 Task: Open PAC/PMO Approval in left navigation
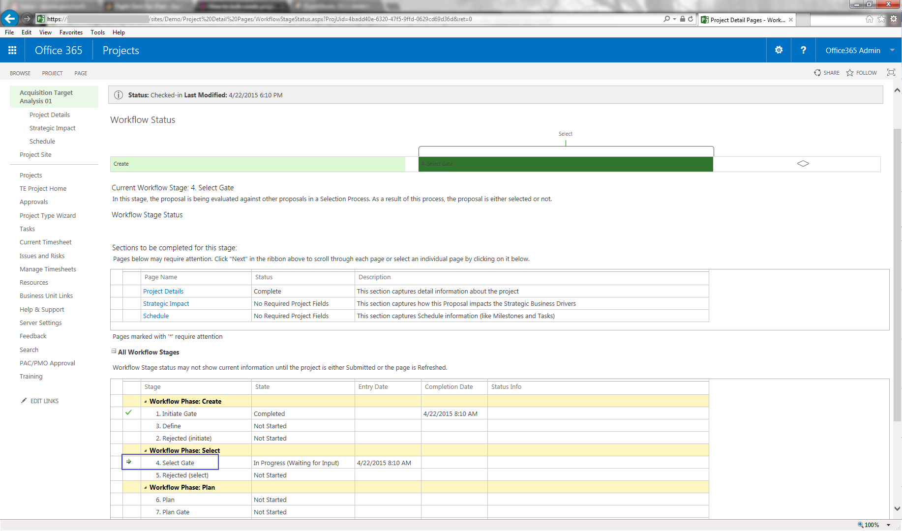tap(47, 363)
